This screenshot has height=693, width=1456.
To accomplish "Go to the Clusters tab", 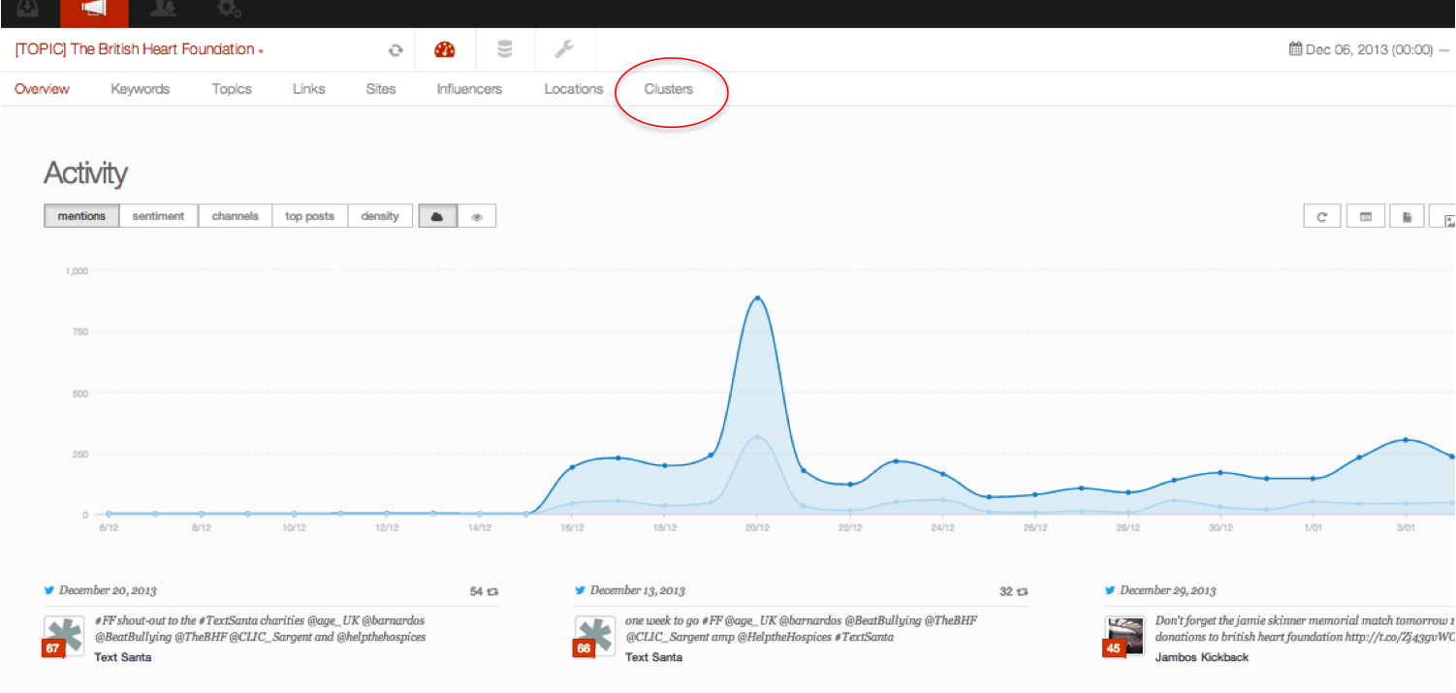I will point(669,89).
